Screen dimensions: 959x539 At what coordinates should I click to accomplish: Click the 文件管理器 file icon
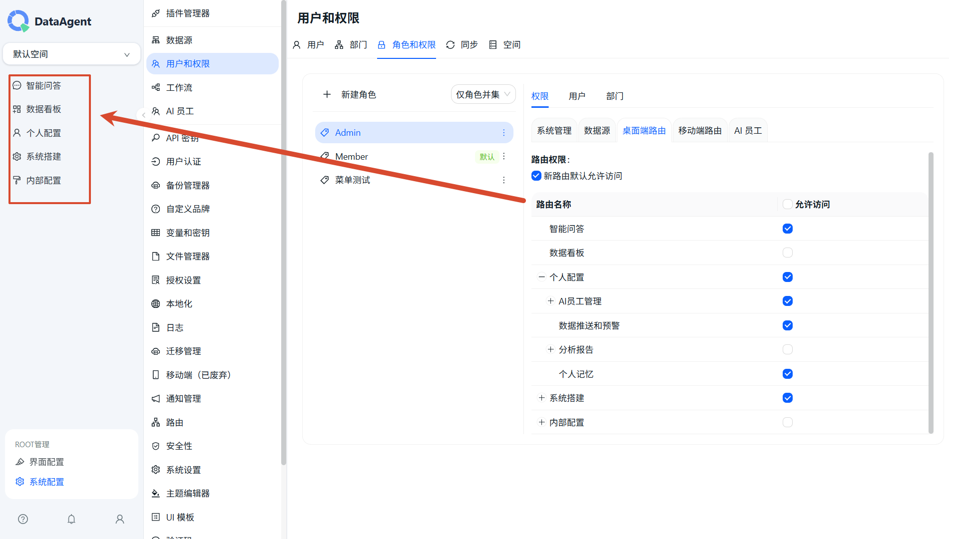coord(156,257)
